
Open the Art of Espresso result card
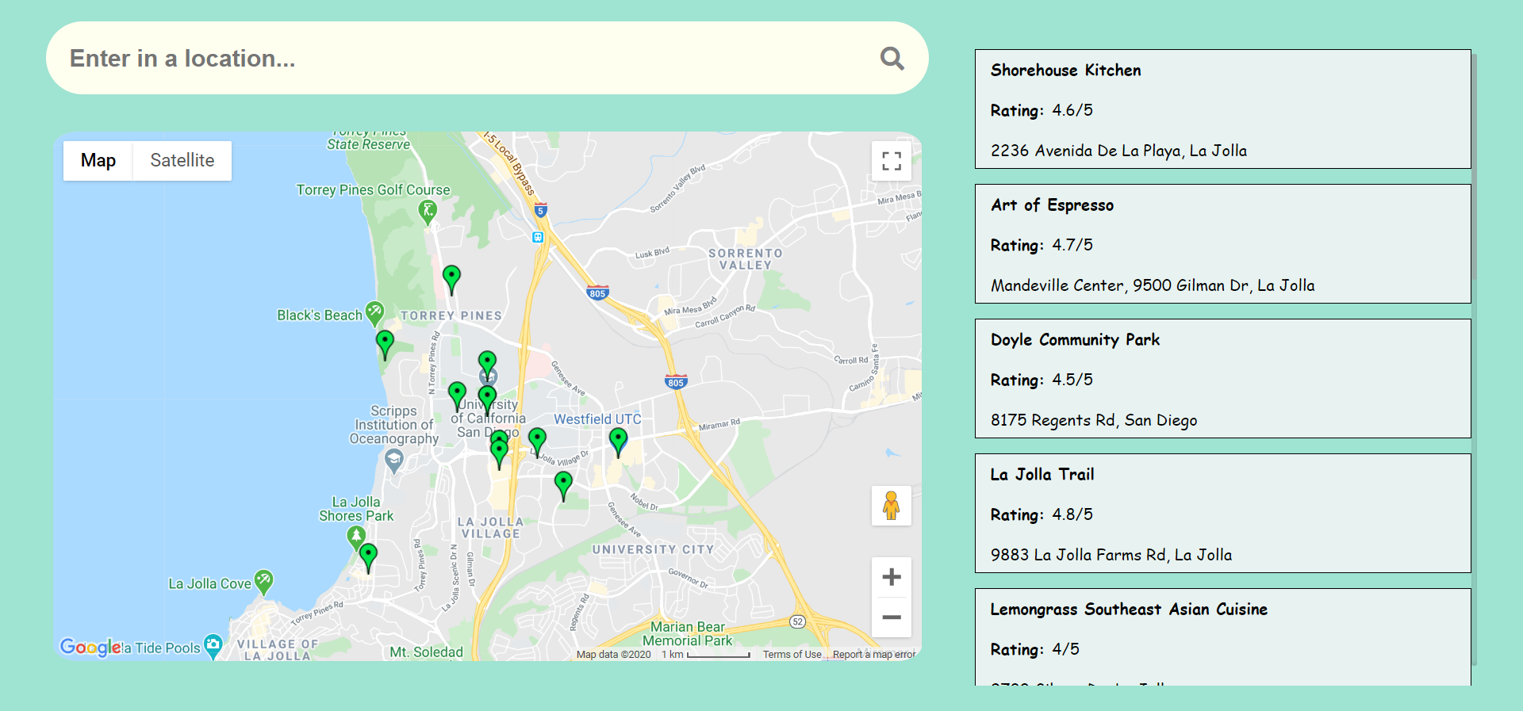pos(1222,243)
